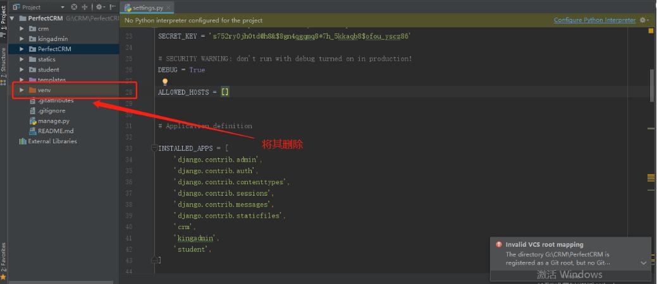Click the editor vertical scrollbar thumb

[x=651, y=85]
